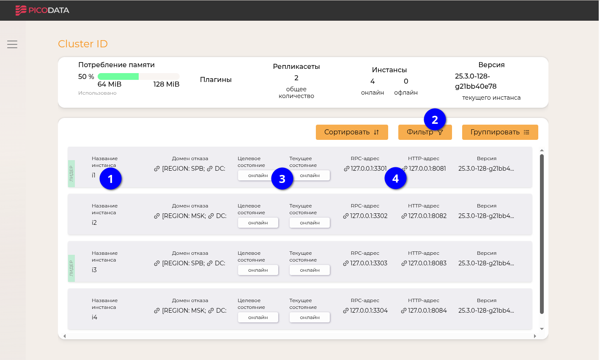Open the Сортировать sort dropdown
Image resolution: width=600 pixels, height=360 pixels.
351,132
